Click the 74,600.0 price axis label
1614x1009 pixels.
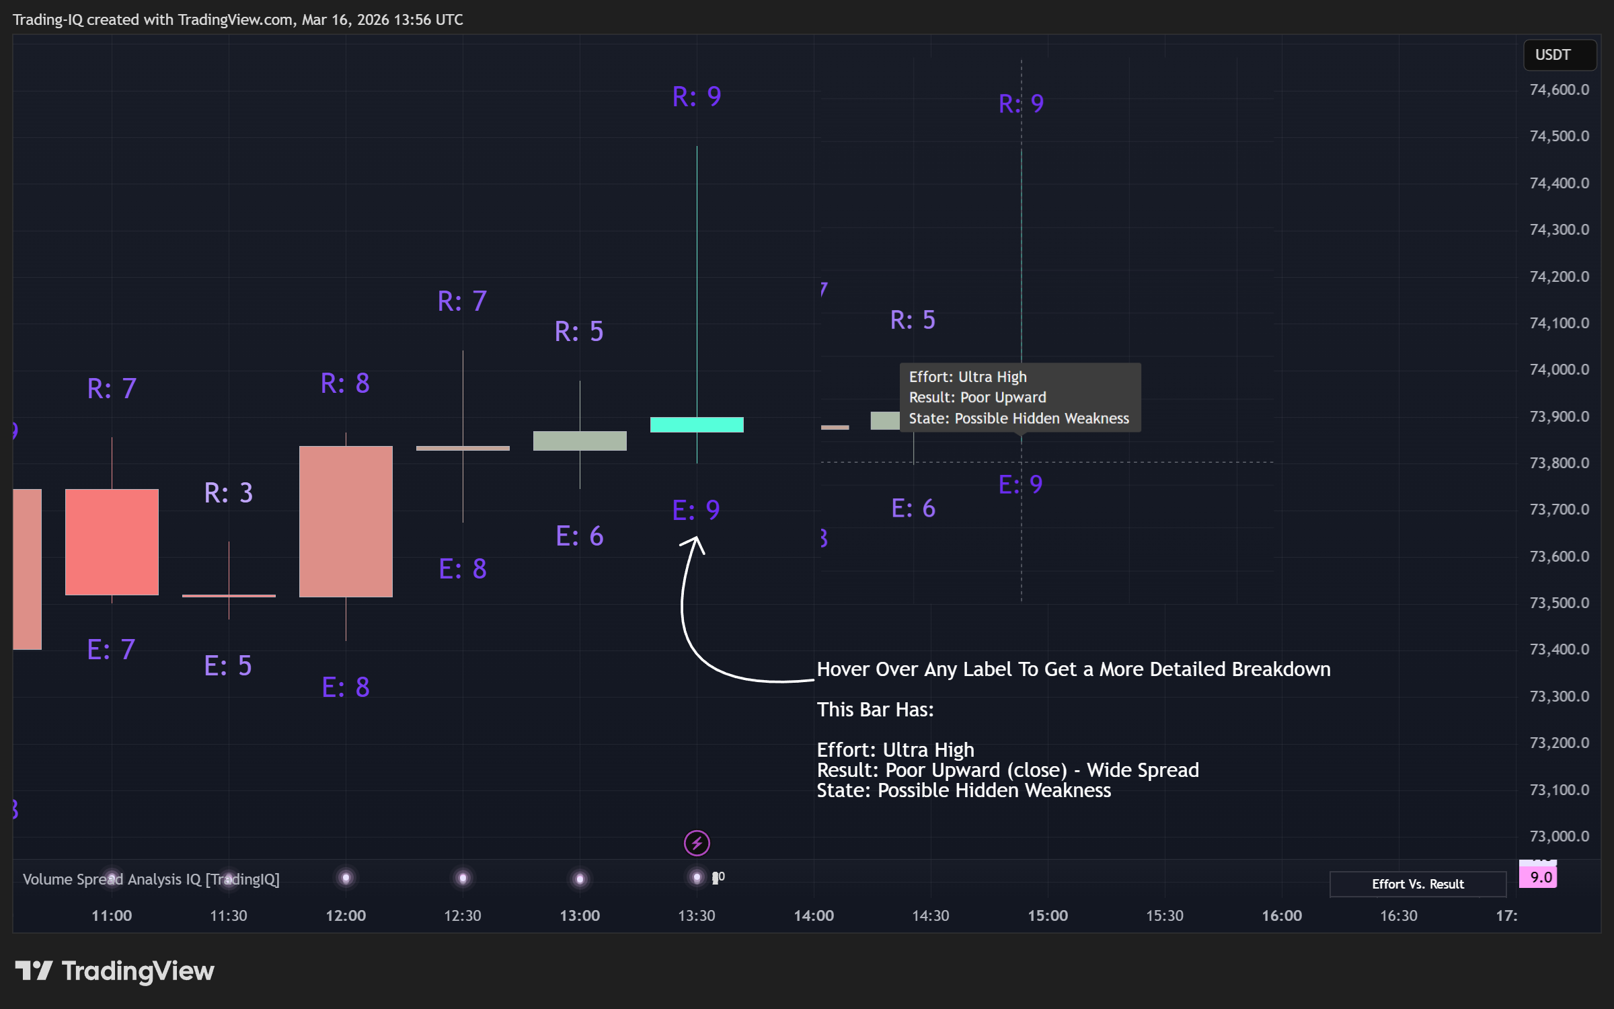click(x=1560, y=90)
